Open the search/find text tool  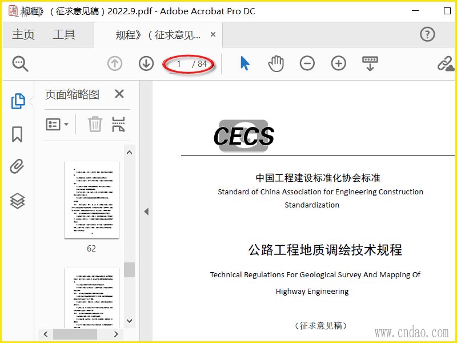pos(20,63)
